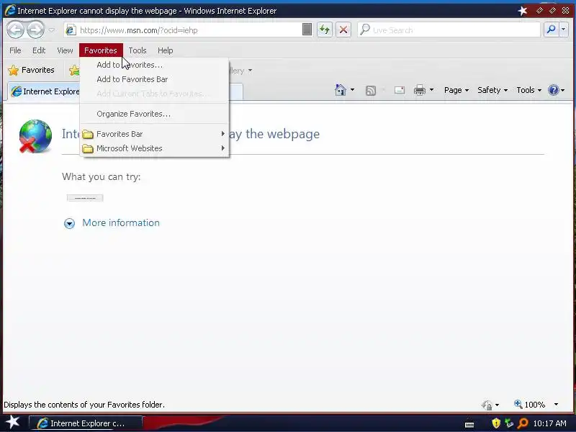Click the red Stop loading button
This screenshot has height=432, width=576.
click(343, 30)
